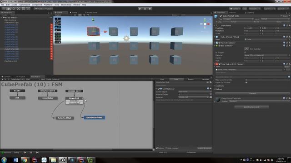Viewport: 291px width, 163px height.
Task: Open the Layers dropdown in top toolbar
Action: pyautogui.click(x=270, y=9)
